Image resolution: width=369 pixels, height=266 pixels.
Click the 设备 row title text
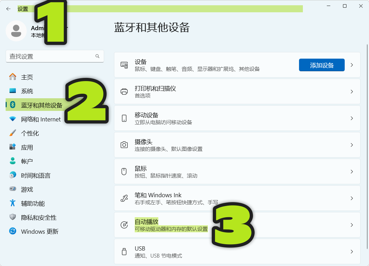tap(141, 62)
